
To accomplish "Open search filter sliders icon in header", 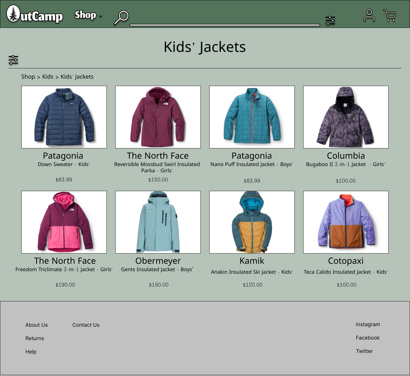I will pos(330,21).
